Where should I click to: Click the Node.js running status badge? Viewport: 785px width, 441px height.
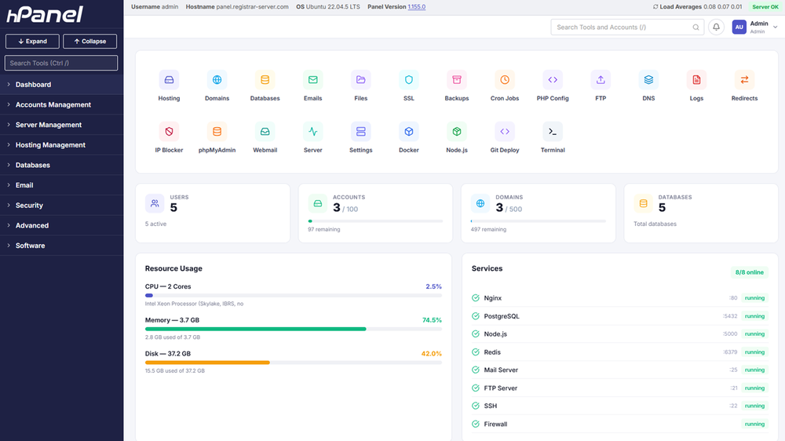click(754, 333)
